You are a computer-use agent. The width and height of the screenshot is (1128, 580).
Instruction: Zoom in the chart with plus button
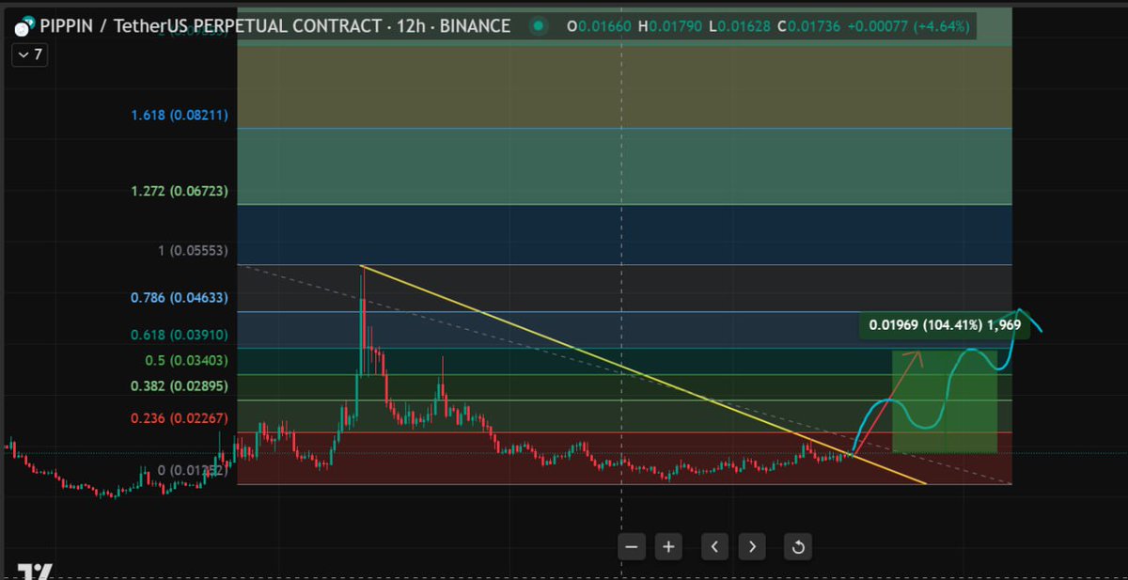click(x=668, y=546)
